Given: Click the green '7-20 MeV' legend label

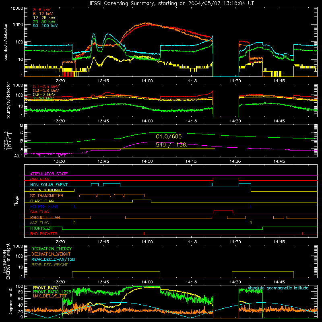Looking at the screenshot, I should pos(43,99).
